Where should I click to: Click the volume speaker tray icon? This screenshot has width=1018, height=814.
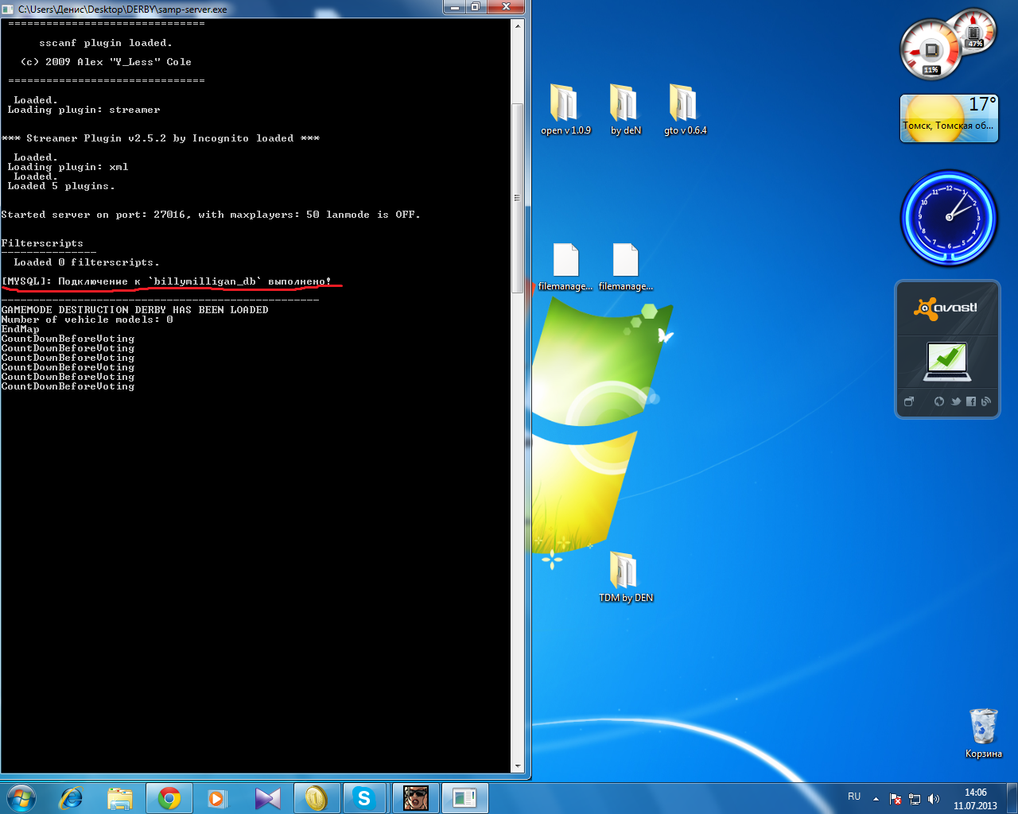pos(934,799)
